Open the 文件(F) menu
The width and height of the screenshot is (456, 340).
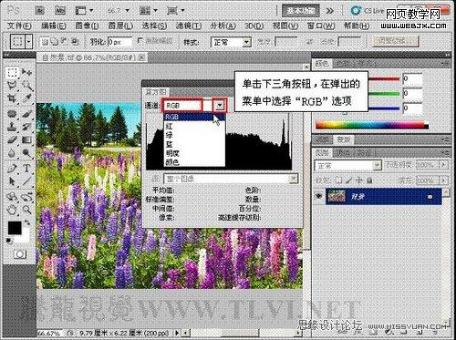click(x=19, y=26)
